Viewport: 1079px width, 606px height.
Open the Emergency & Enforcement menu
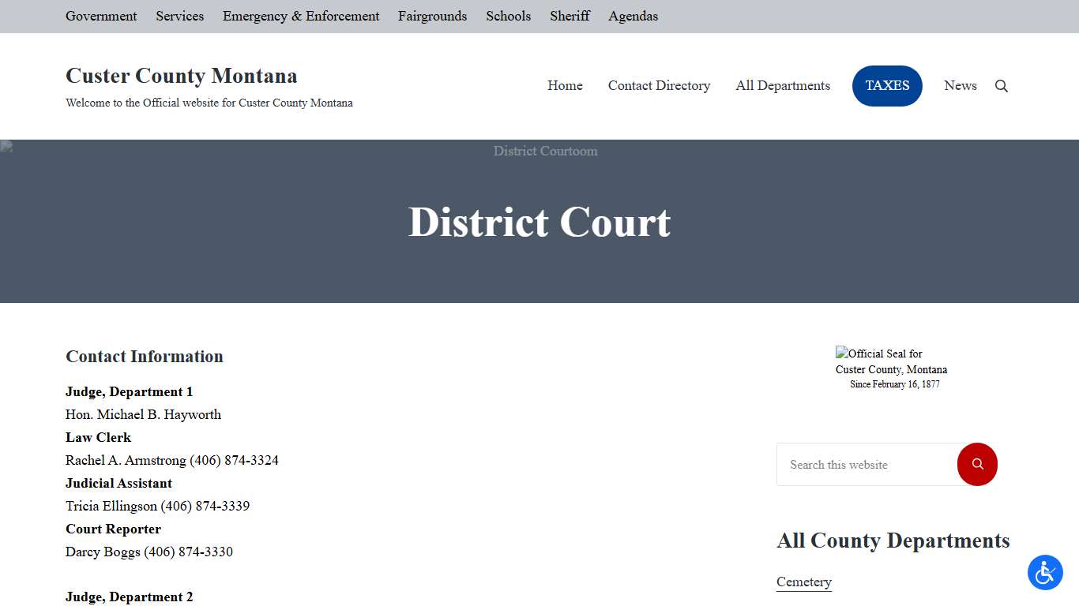pyautogui.click(x=300, y=16)
